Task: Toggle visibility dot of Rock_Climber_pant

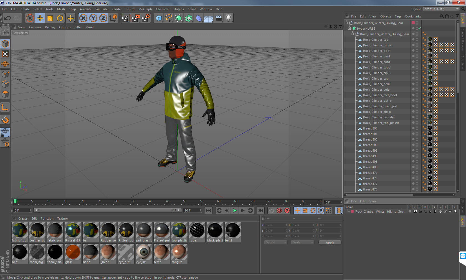Action: tap(413, 55)
